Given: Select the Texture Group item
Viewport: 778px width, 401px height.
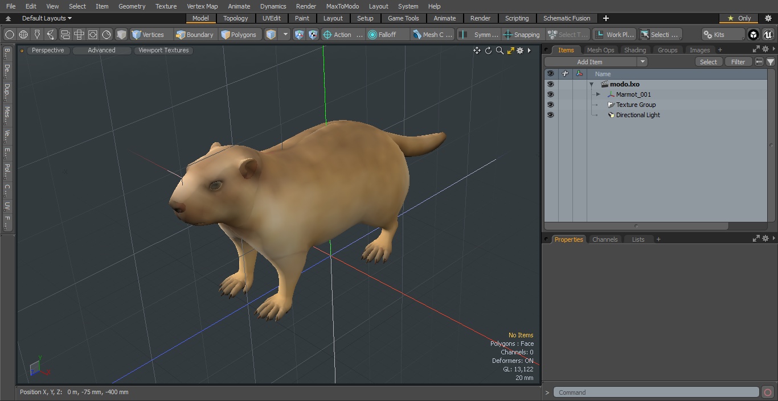Looking at the screenshot, I should [x=636, y=105].
